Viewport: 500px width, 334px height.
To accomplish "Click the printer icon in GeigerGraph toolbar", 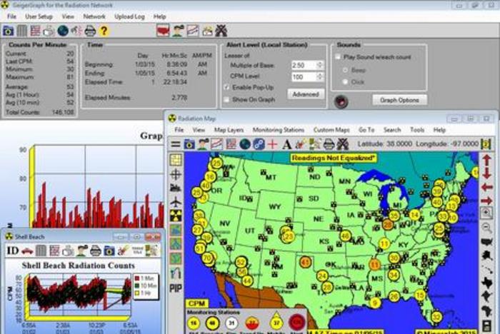I will coord(90,31).
